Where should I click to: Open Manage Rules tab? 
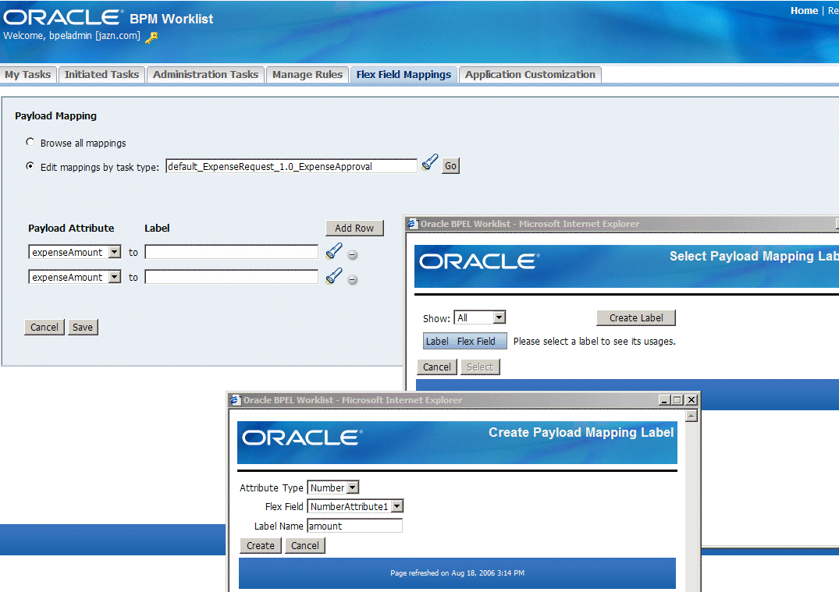click(x=308, y=74)
